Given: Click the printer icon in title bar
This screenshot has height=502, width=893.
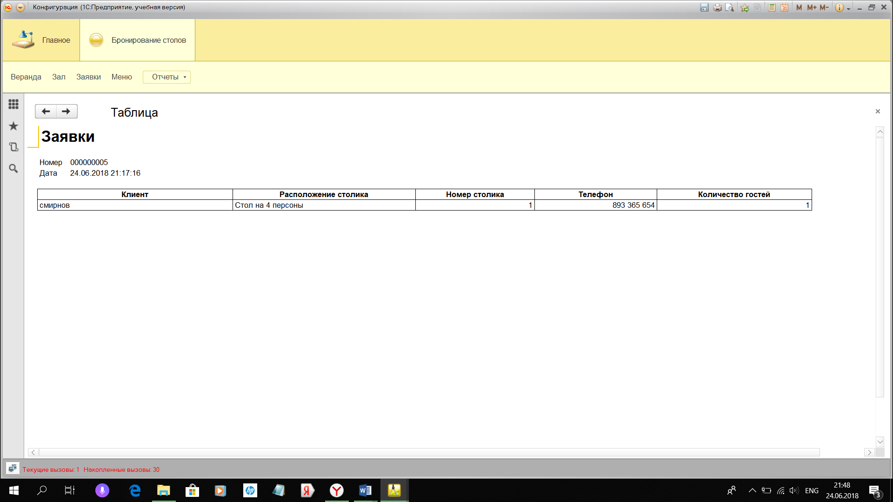Looking at the screenshot, I should [717, 7].
